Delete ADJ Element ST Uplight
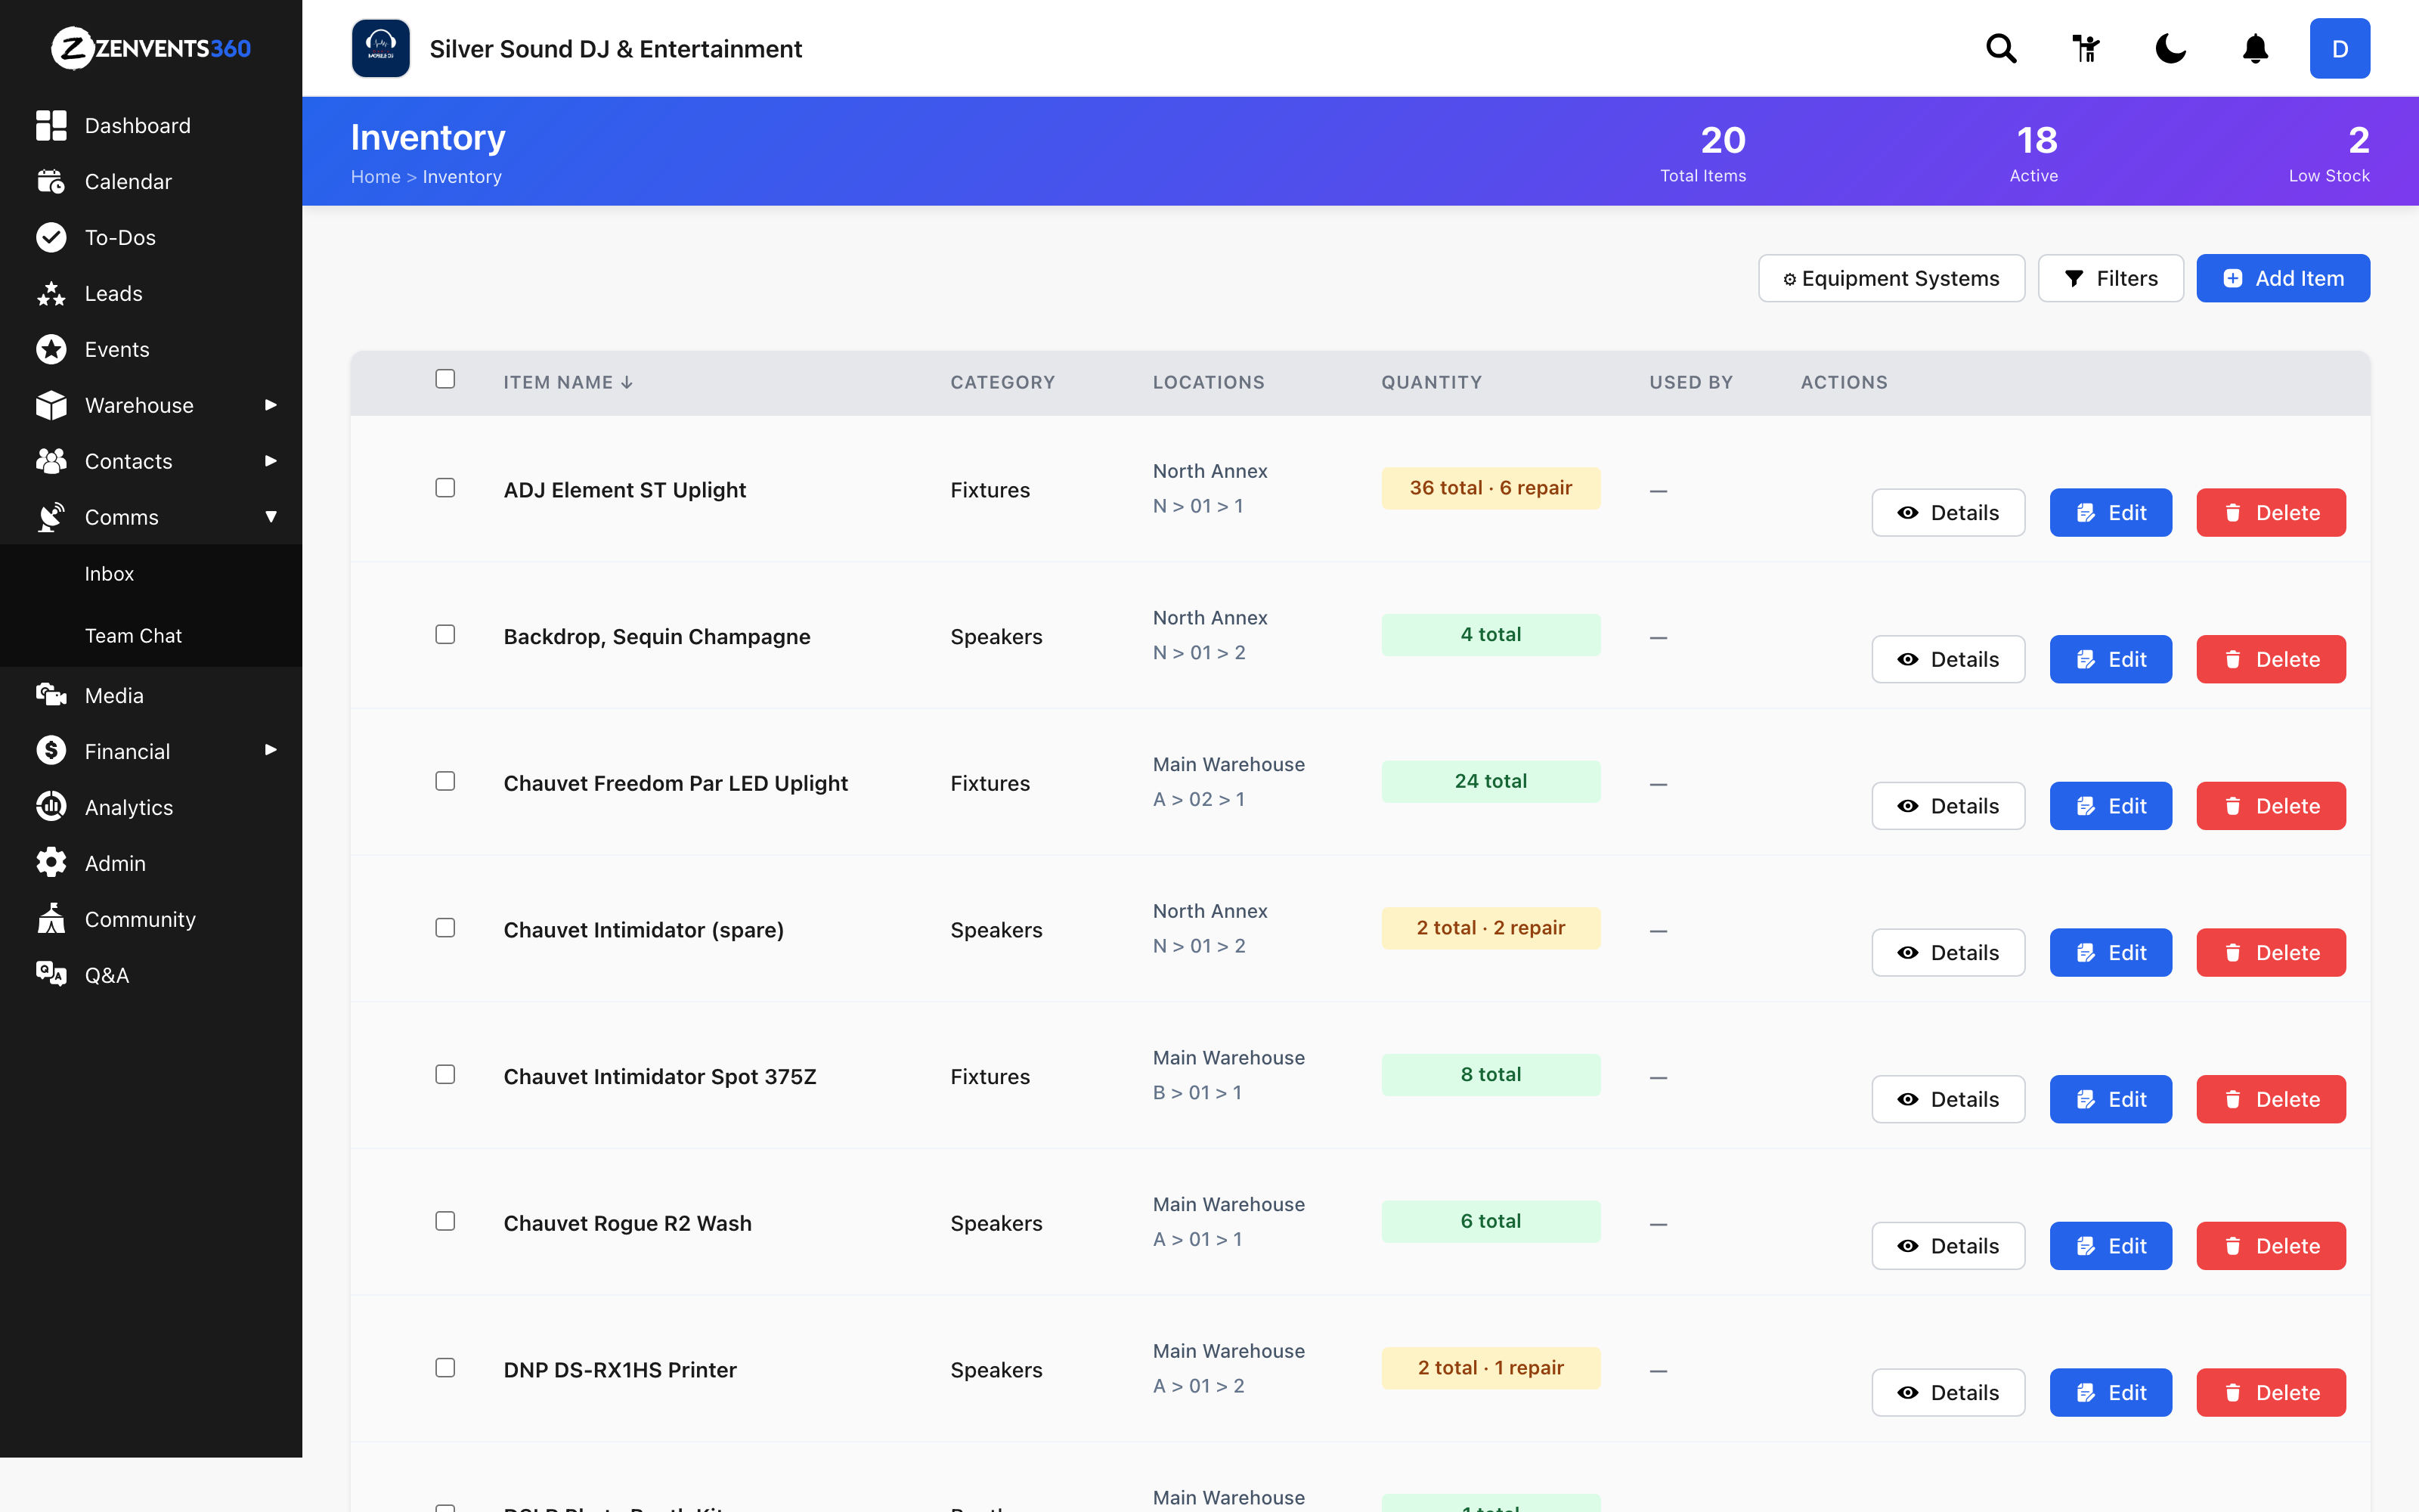This screenshot has width=2419, height=1512. 2271,513
